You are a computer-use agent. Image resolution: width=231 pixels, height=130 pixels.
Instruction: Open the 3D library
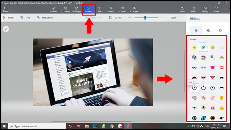tap(134, 10)
